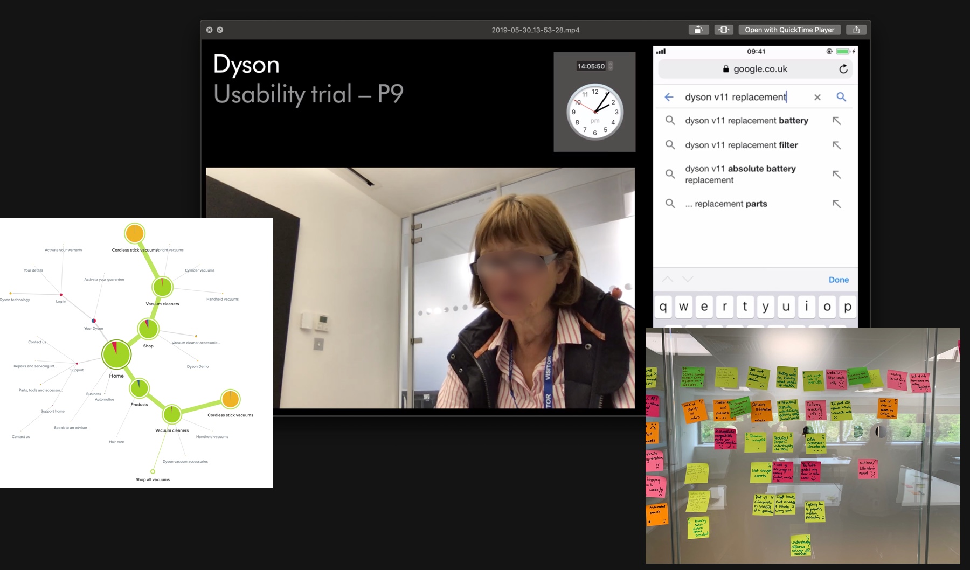970x570 pixels.
Task: Click the trim video icon in toolbar
Action: click(x=724, y=30)
